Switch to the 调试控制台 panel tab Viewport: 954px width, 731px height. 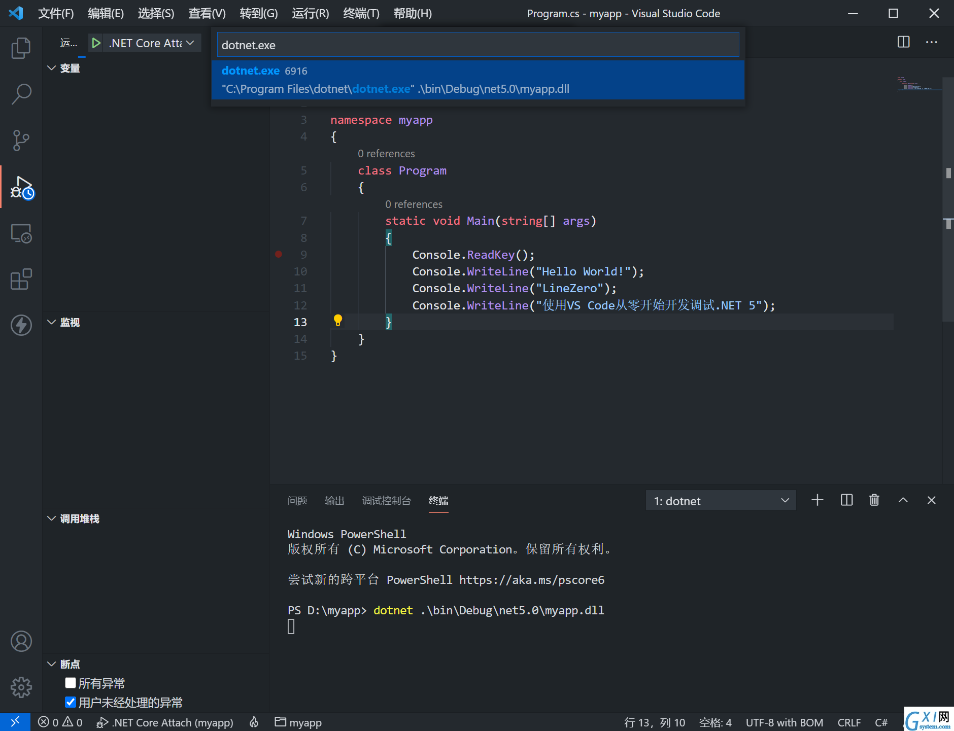tap(387, 501)
